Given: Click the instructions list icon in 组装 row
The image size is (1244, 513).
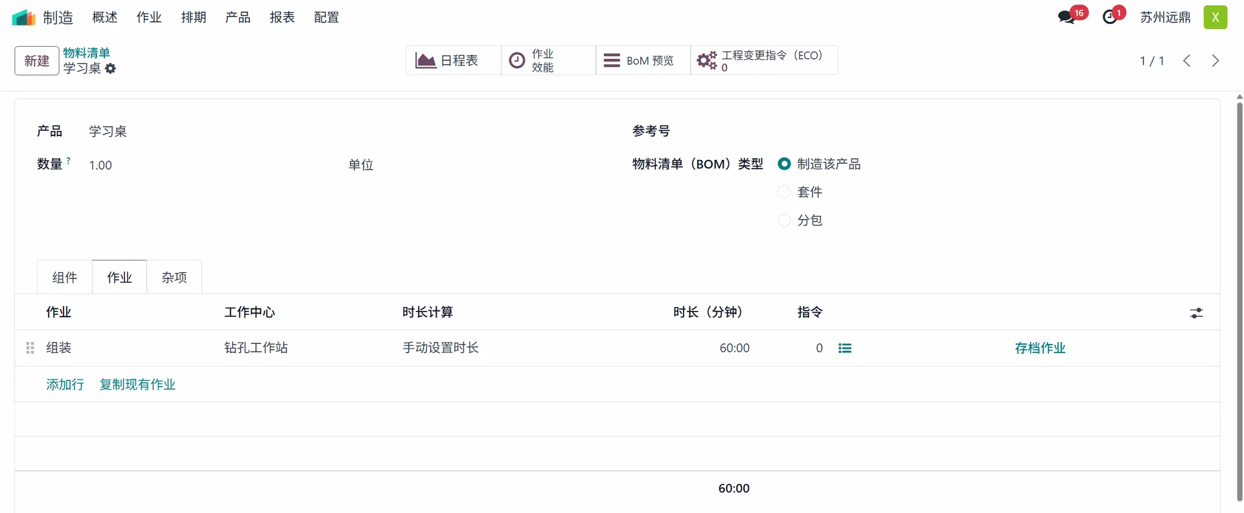Looking at the screenshot, I should (x=845, y=348).
